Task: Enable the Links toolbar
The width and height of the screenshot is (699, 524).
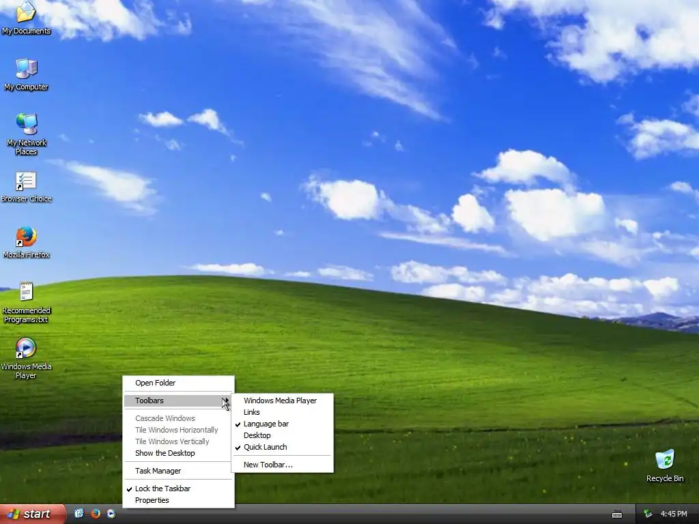Action: [282, 412]
